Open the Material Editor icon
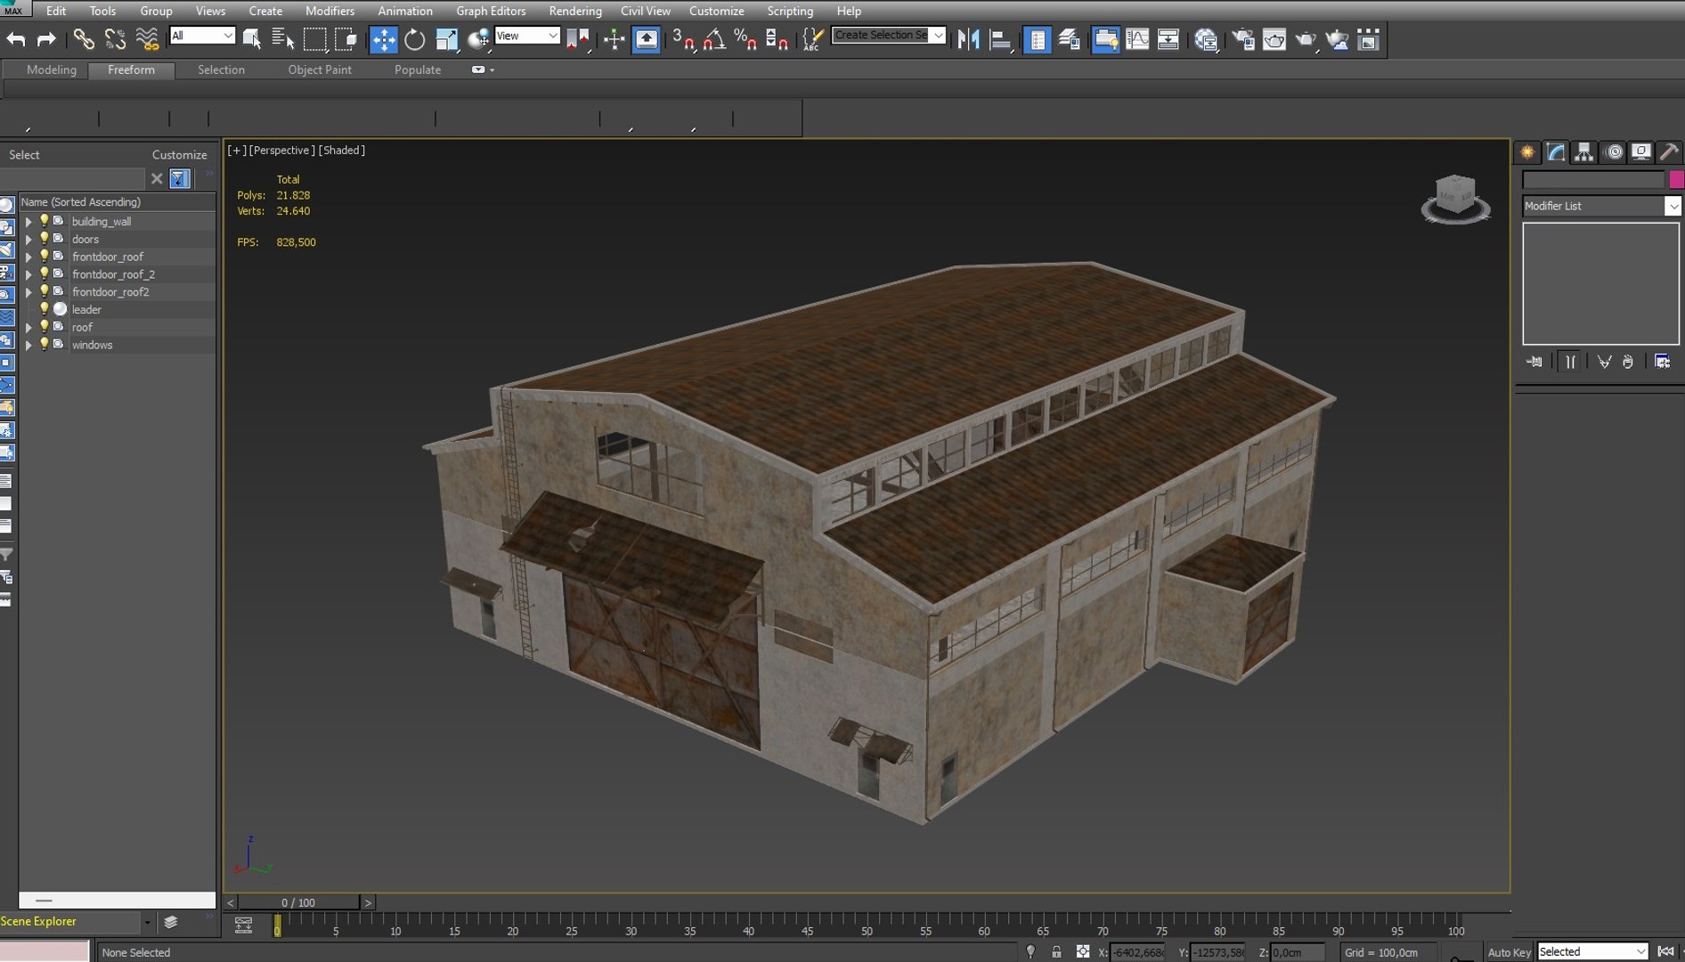 click(1206, 39)
